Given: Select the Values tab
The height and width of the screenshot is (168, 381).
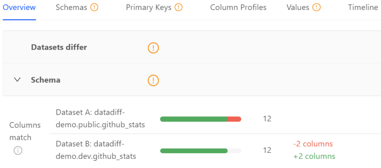Looking at the screenshot, I should pos(298,7).
